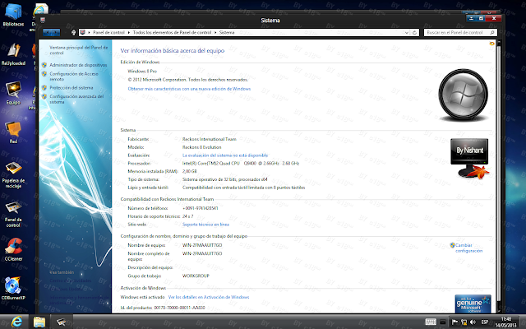
Task: Open the touch keyboard tray icon
Action: point(431,322)
